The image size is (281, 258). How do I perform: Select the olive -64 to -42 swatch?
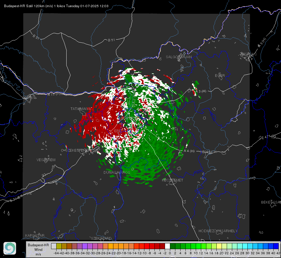coord(59,246)
